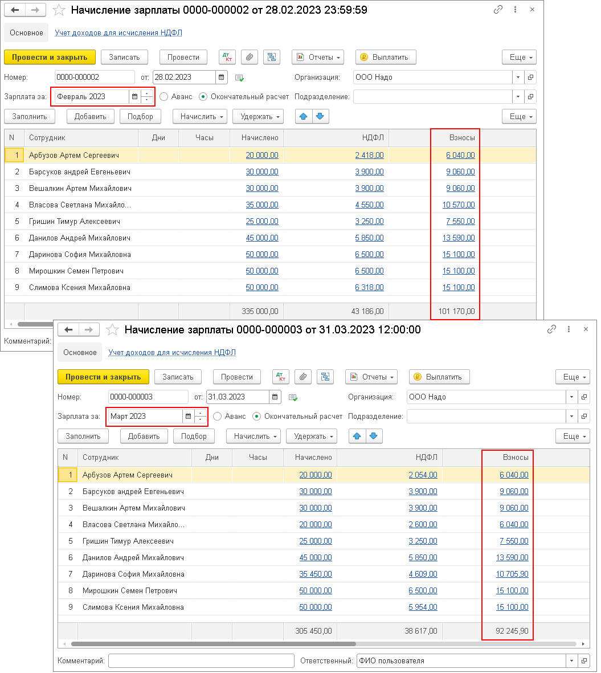Open Удержать dropdown in March document

tap(312, 436)
